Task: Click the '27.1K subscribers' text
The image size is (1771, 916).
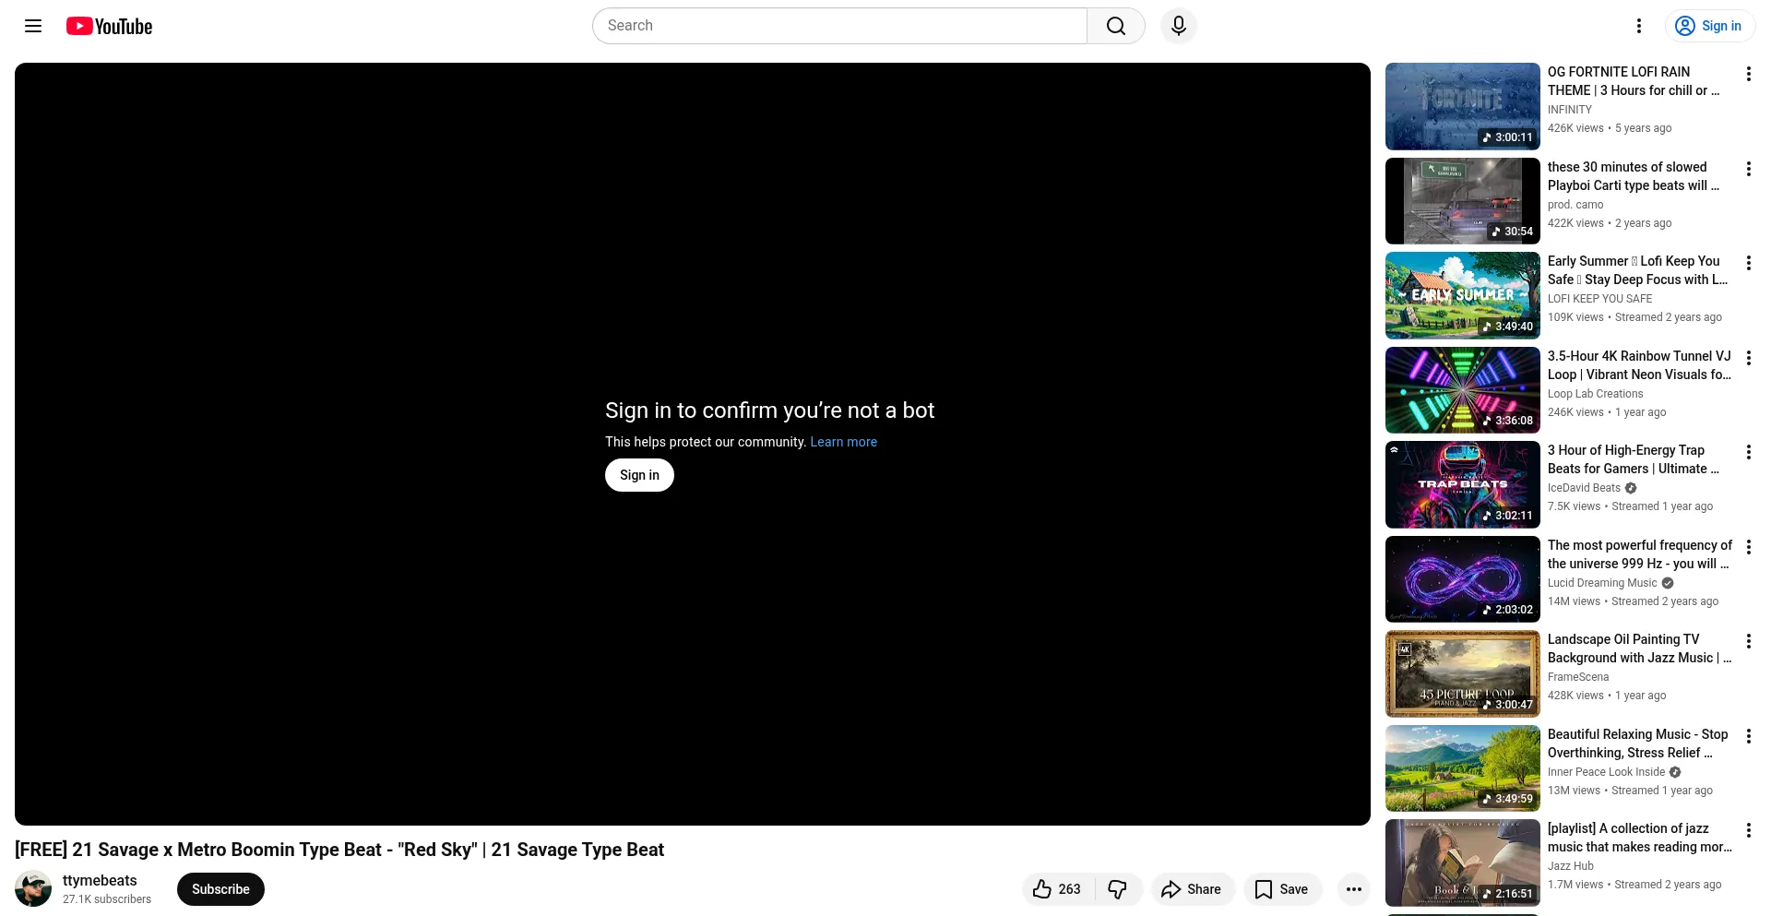Action: (x=107, y=899)
